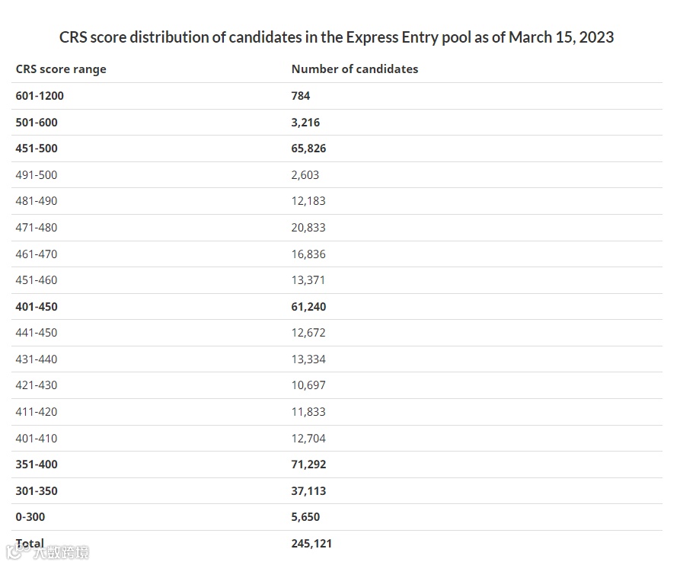Click the 401-410 score range label

click(37, 439)
